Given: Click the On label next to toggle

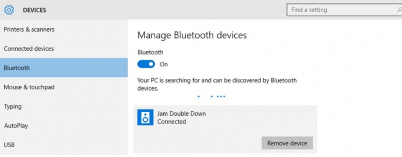Looking at the screenshot, I should pyautogui.click(x=164, y=64).
